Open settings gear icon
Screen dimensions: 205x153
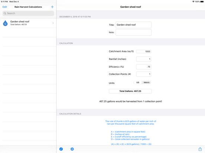[72, 149]
